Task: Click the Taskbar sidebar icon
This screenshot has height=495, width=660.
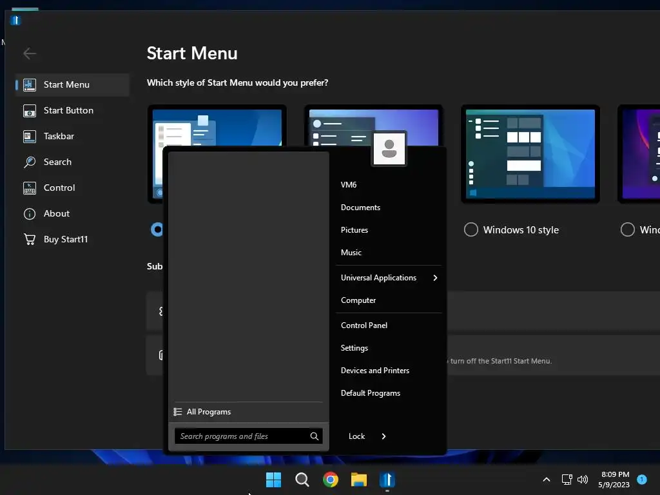Action: click(30, 137)
